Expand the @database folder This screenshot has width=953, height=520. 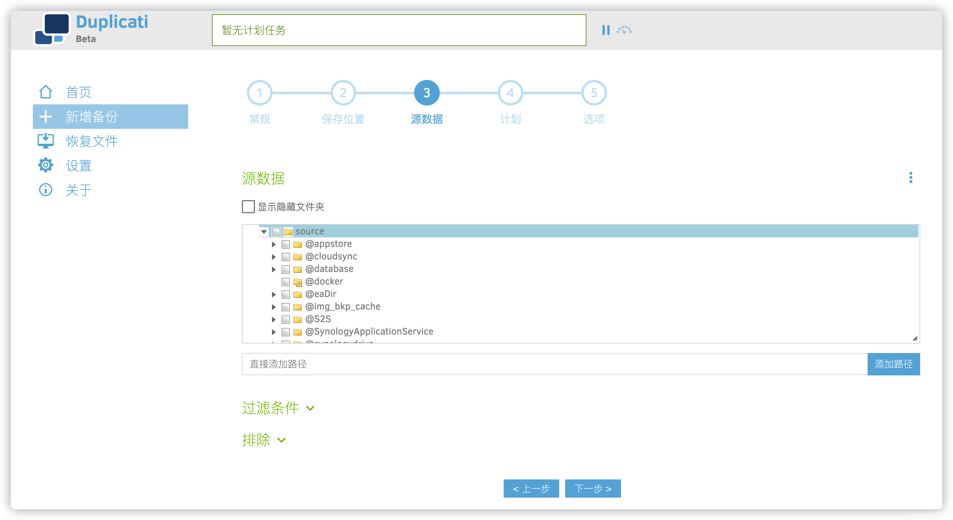pyautogui.click(x=273, y=270)
